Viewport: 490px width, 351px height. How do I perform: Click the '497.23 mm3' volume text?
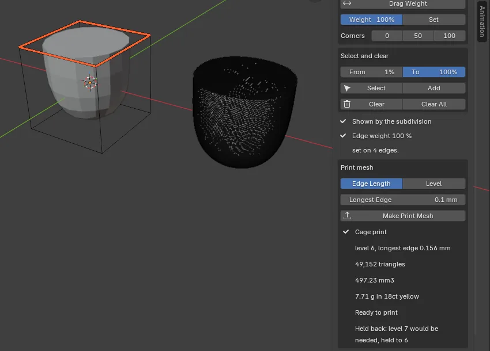[374, 280]
